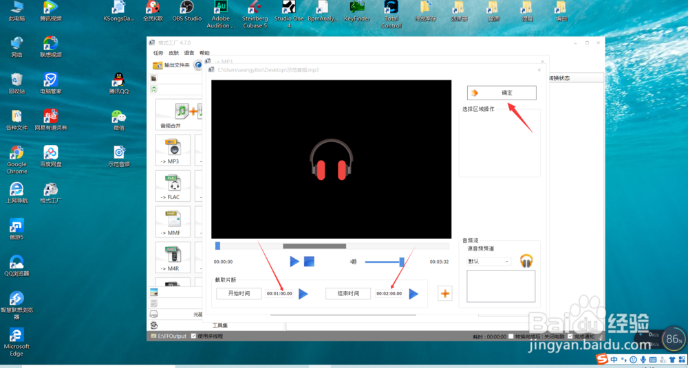The width and height of the screenshot is (688, 368).
Task: Open 此电脑 desktop icon
Action: click(x=17, y=12)
